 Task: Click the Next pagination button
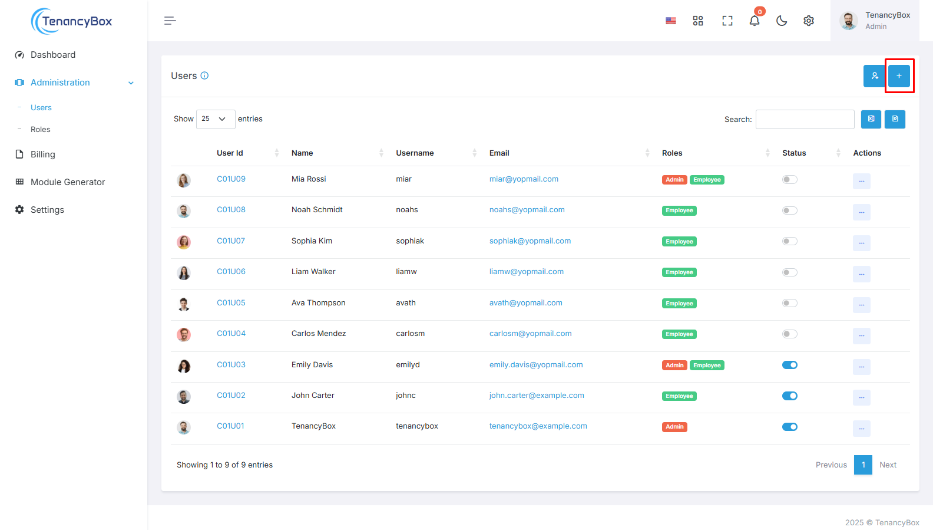[888, 465]
